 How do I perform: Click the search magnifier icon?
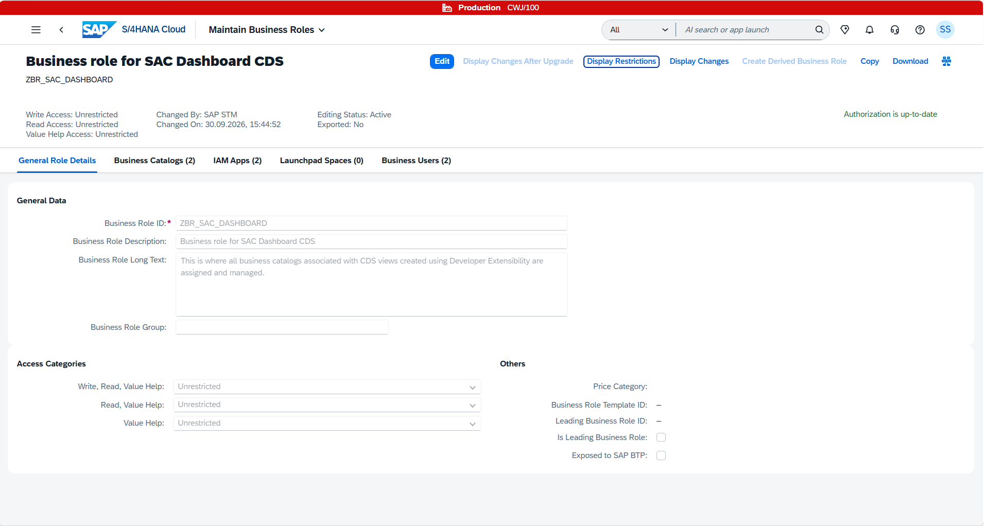[x=819, y=30]
